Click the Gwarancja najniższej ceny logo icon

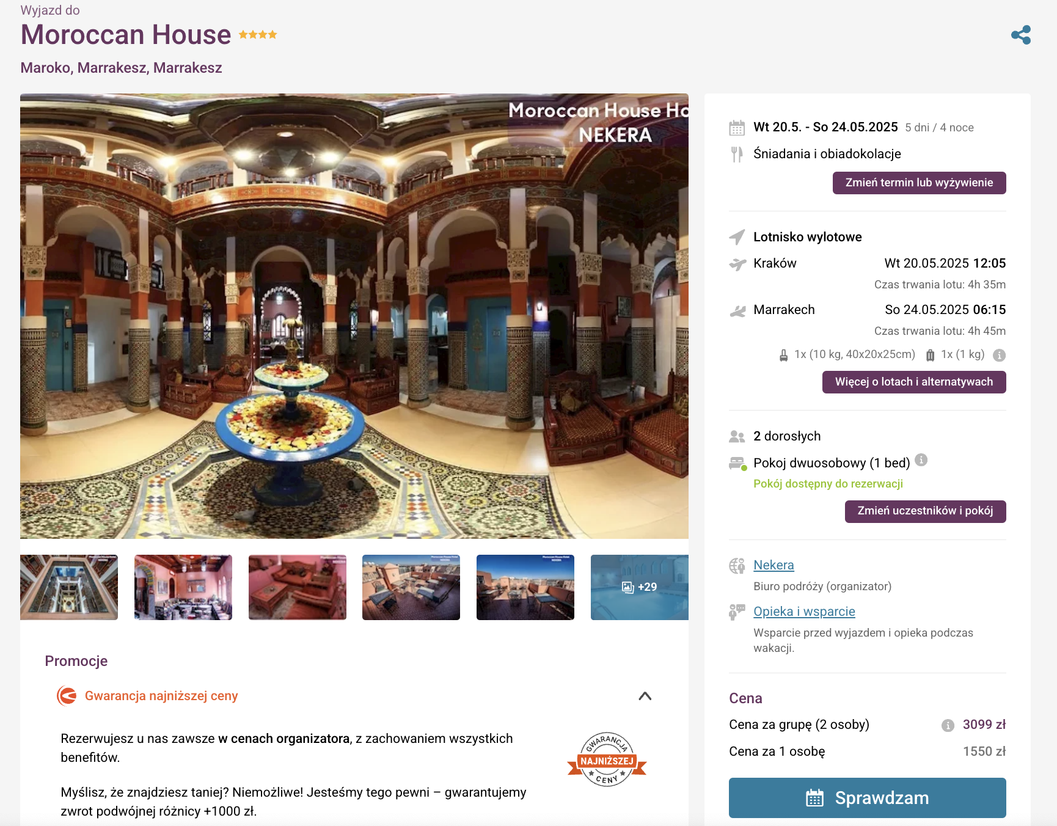pyautogui.click(x=67, y=696)
